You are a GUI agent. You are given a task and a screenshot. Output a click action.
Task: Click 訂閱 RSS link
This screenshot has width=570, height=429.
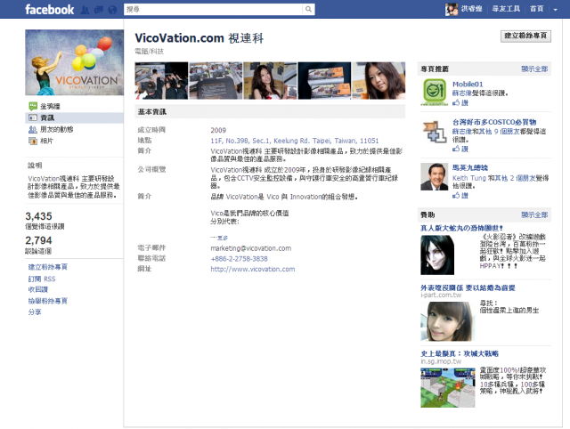click(x=42, y=279)
